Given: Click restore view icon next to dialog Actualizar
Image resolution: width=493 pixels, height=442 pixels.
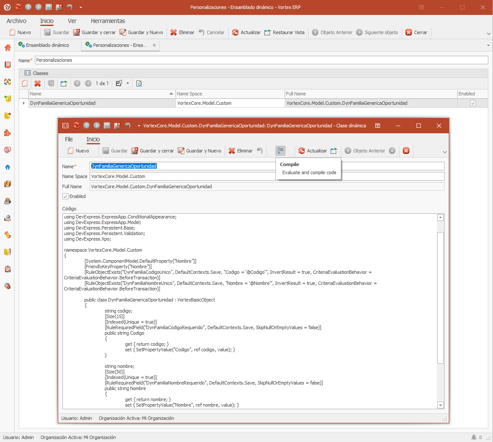Looking at the screenshot, I should click(x=334, y=151).
